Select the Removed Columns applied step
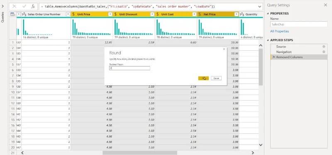This screenshot has height=155, width=332. coord(299,57)
